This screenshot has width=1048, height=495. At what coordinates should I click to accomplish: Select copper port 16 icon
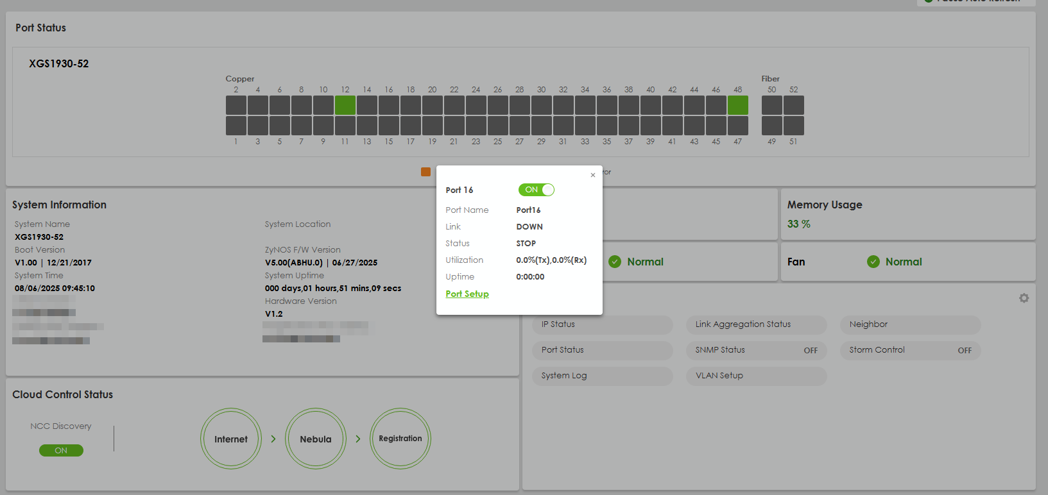(389, 105)
